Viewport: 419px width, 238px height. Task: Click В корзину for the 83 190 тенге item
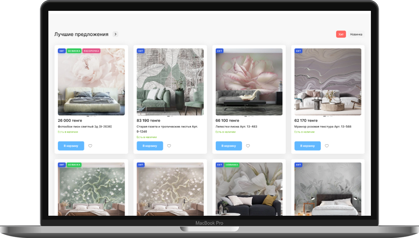tap(150, 146)
